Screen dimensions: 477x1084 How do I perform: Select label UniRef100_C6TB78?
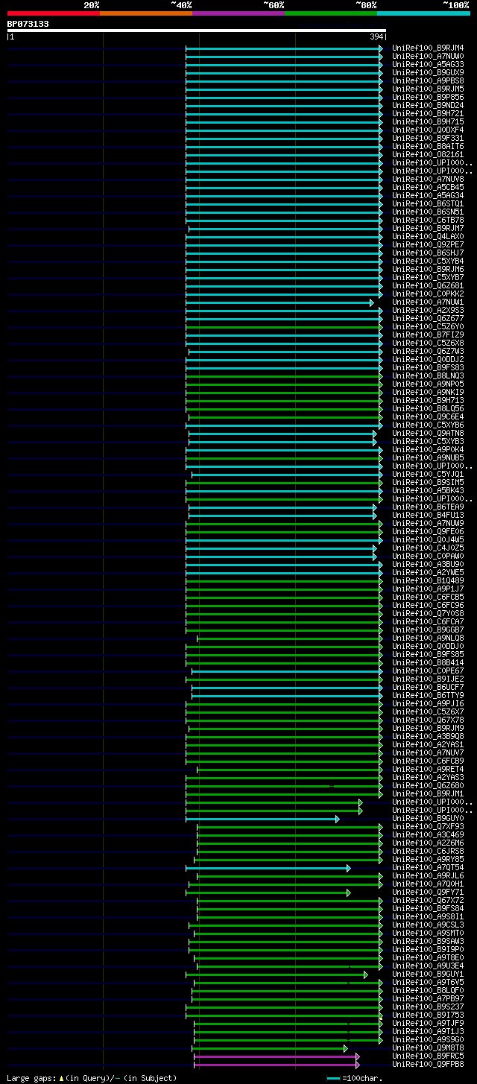pos(428,220)
